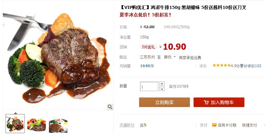
Task: Click the 天猫积分 points label
Action: [x=127, y=125]
